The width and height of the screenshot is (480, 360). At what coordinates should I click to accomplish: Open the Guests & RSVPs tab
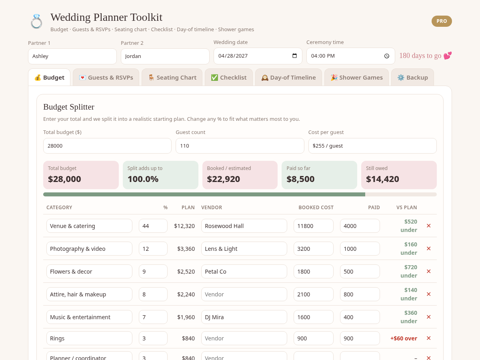(x=106, y=77)
